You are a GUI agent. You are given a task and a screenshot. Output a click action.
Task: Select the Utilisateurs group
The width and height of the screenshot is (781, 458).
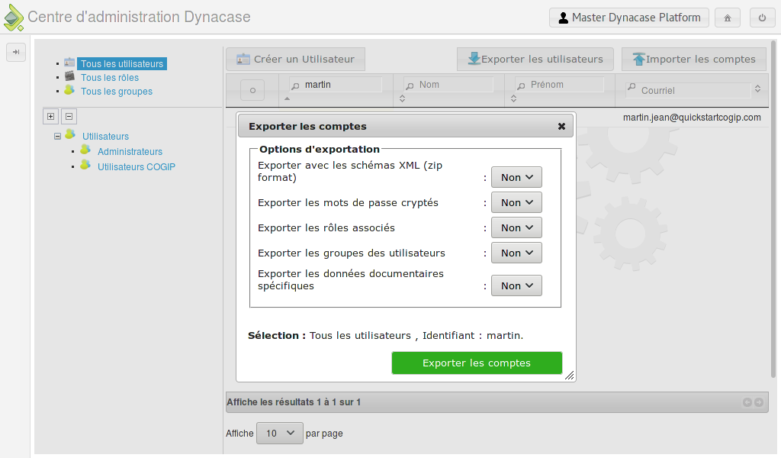105,136
